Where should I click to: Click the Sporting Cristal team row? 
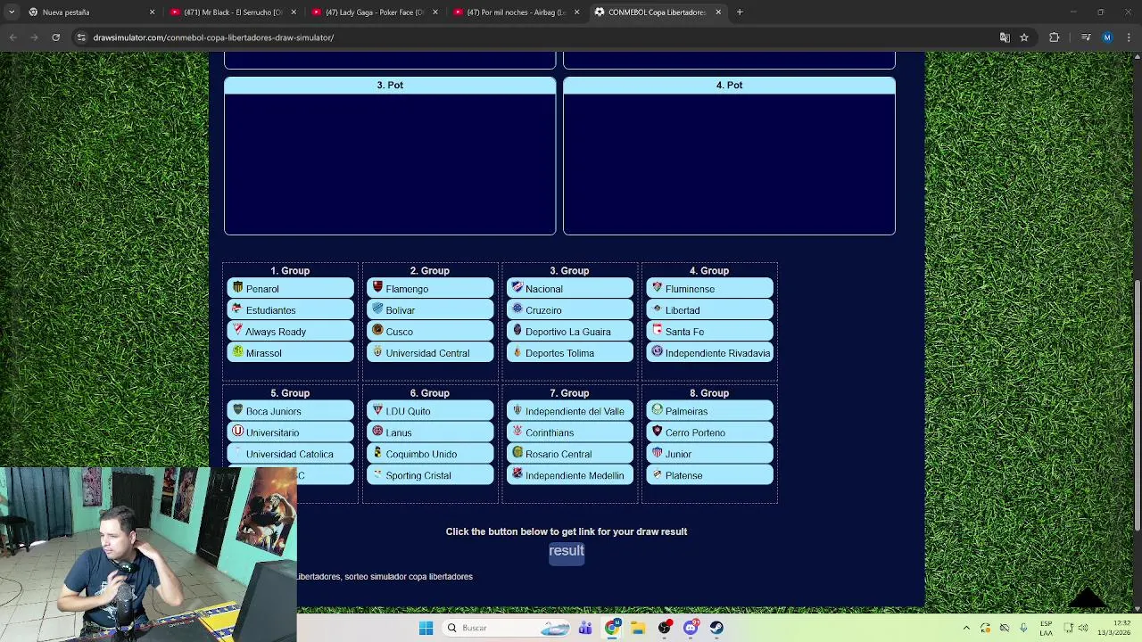[430, 475]
